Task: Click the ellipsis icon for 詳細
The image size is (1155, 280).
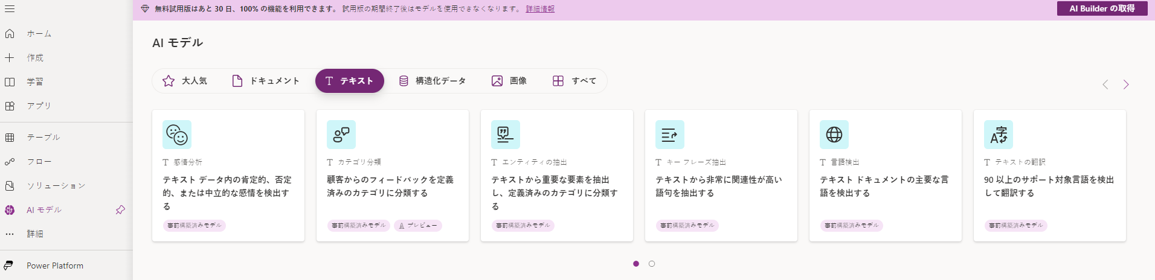Action: [x=10, y=234]
